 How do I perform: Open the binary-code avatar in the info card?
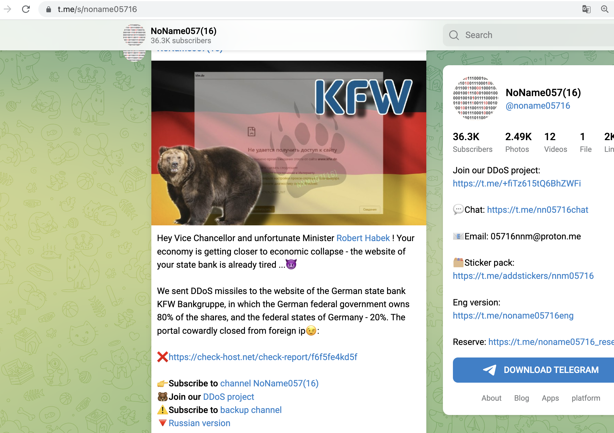tap(476, 98)
